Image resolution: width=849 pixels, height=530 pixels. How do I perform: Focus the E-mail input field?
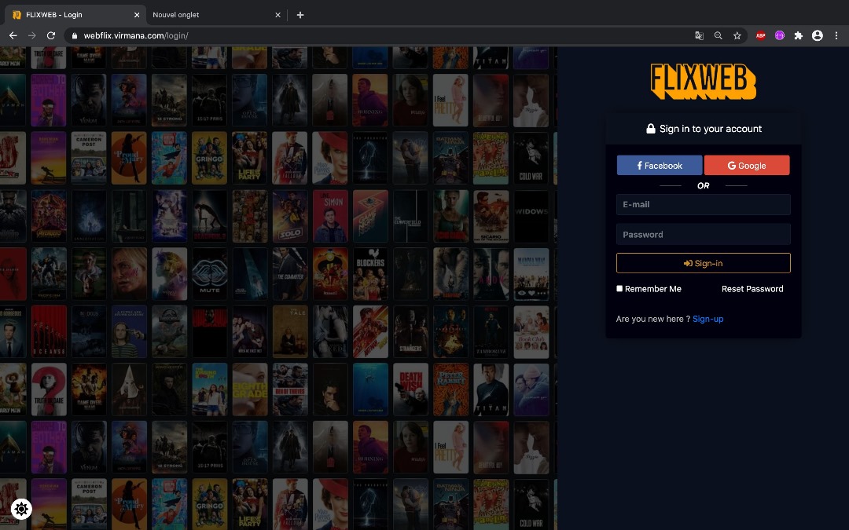pos(703,205)
